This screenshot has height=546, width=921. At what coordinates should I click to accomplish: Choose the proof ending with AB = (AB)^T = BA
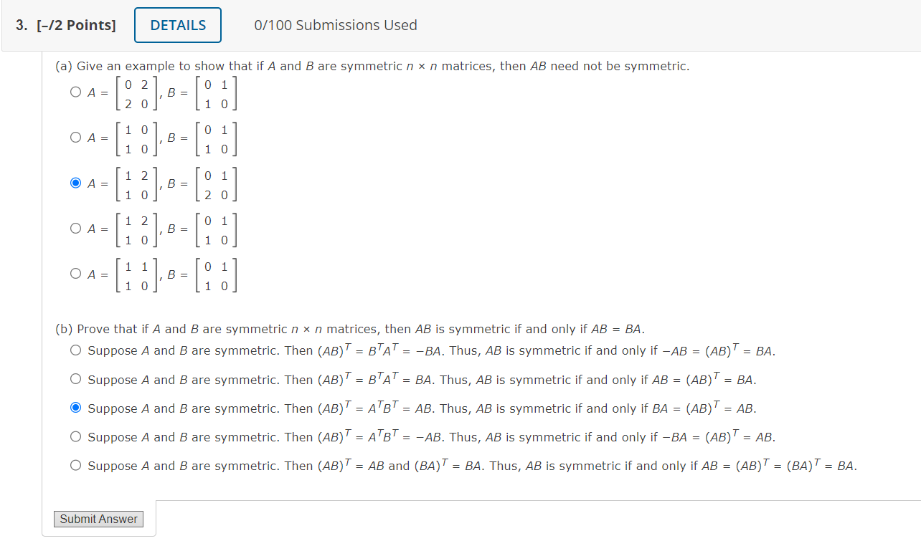75,379
